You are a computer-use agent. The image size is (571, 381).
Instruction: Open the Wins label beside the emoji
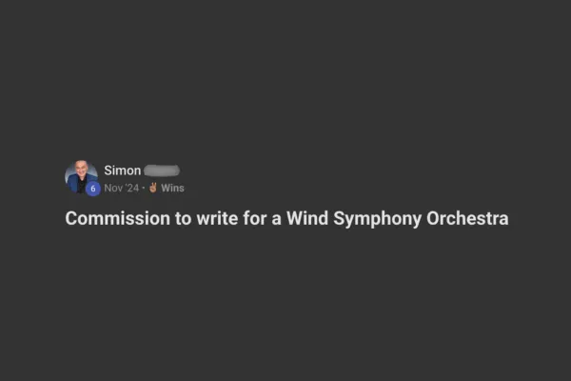coord(172,188)
